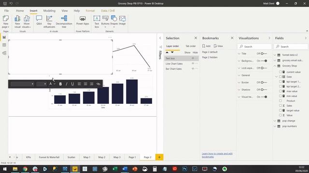Collapse the Grocery Shop table

(275, 66)
